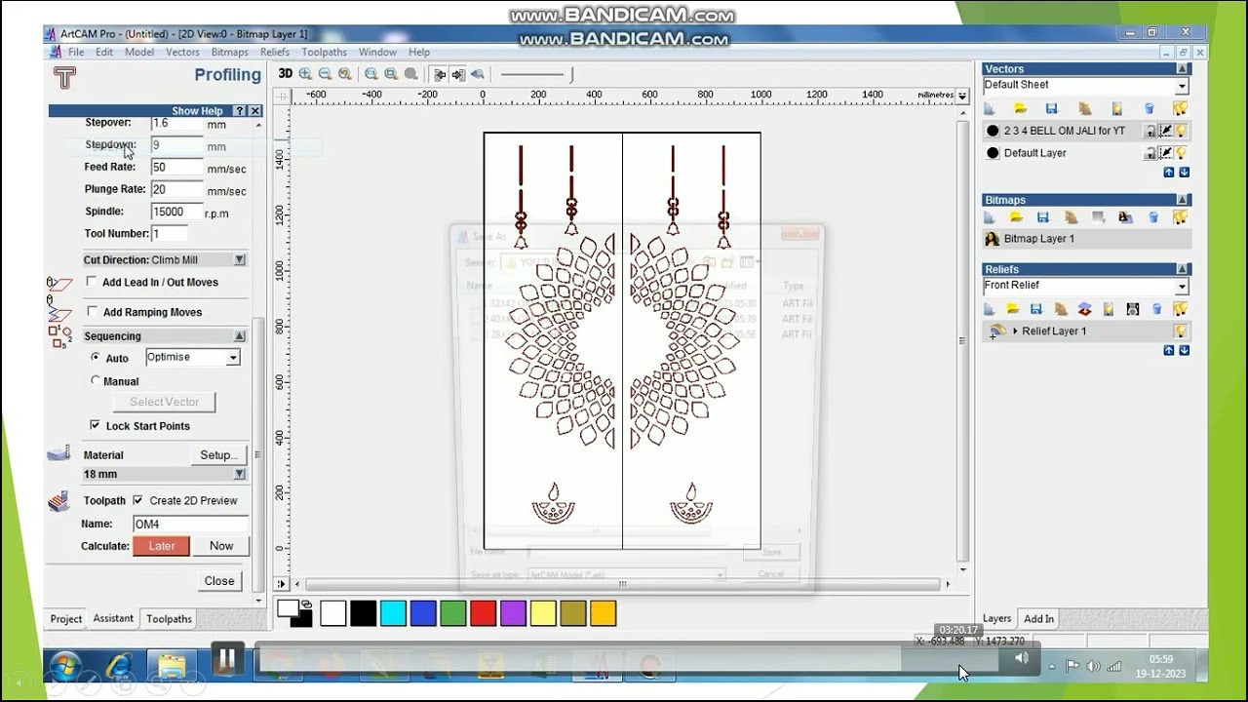Hide the 2 3 4 BELL OM JALI vector layer
1248x702 pixels.
[1181, 131]
